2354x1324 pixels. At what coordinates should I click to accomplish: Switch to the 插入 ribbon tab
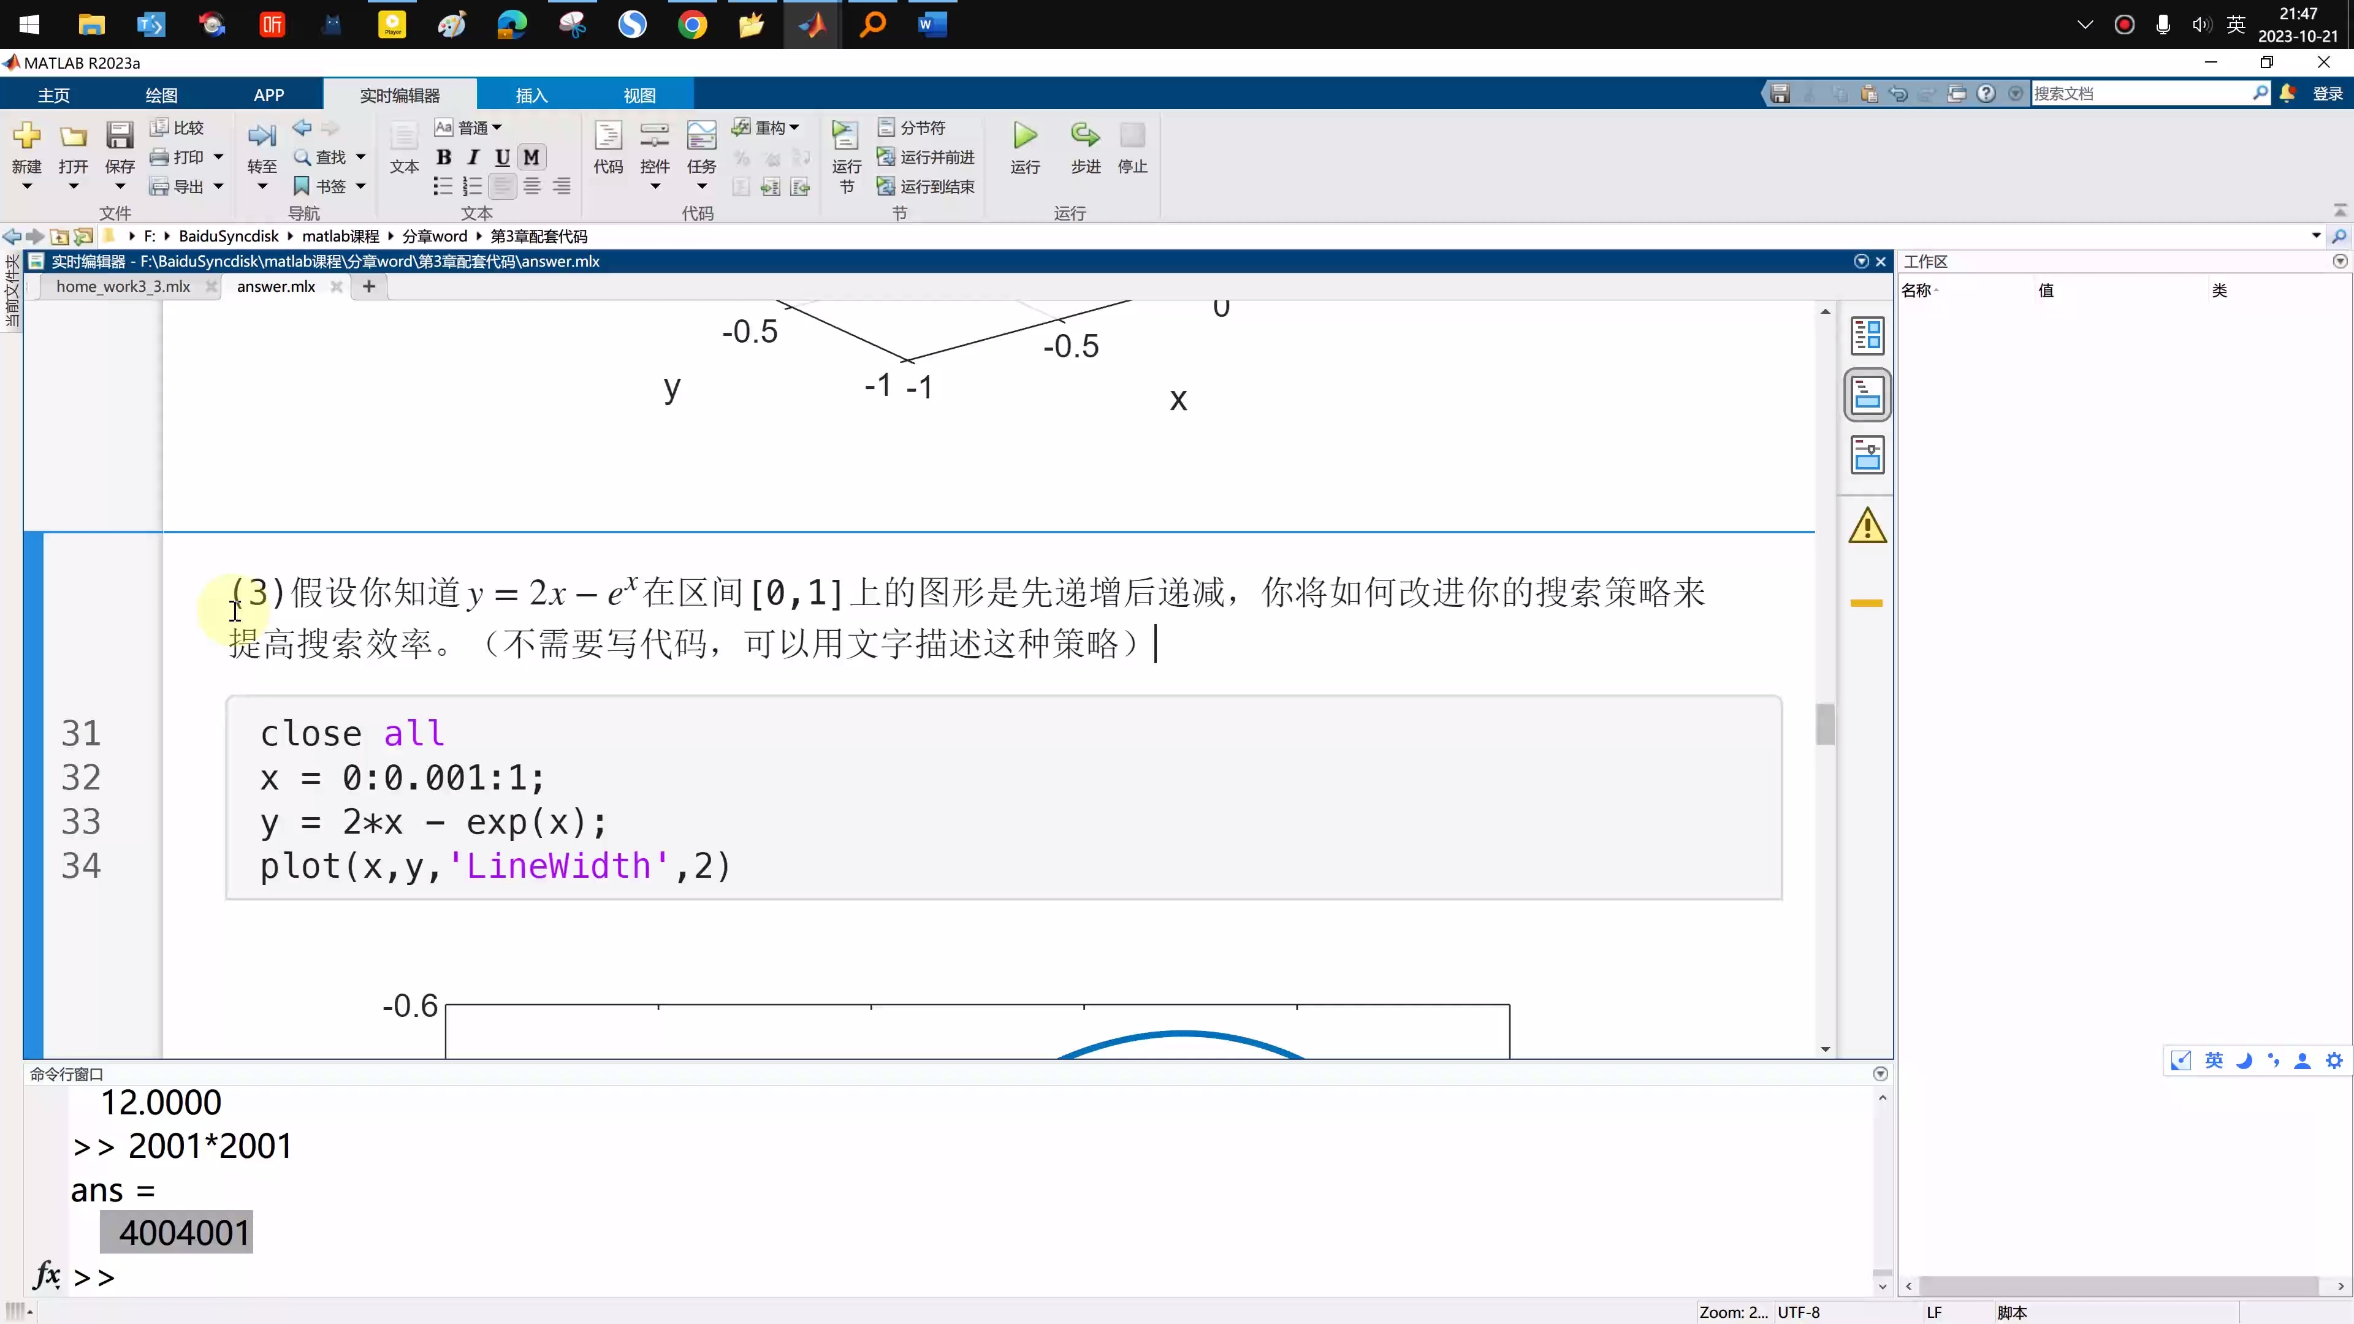pos(531,94)
